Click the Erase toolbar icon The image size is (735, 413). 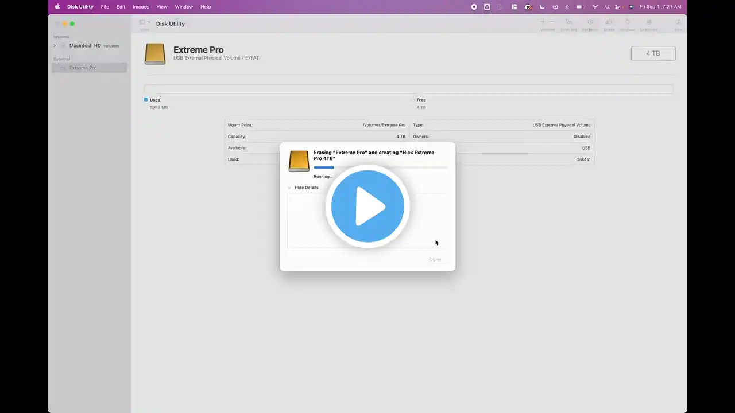pyautogui.click(x=609, y=24)
